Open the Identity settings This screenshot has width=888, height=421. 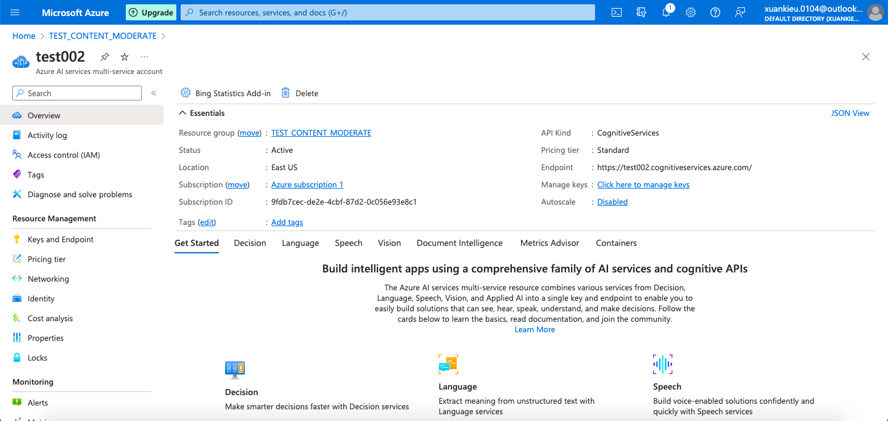point(41,298)
